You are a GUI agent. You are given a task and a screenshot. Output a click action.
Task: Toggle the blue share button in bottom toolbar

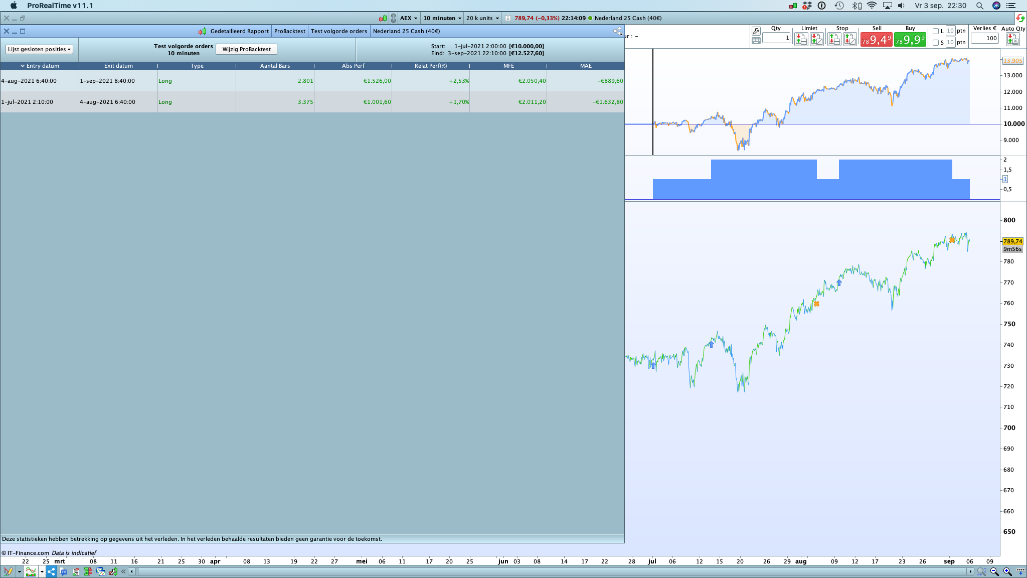(51, 571)
